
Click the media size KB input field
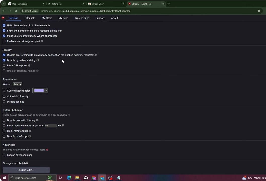coord(51,126)
